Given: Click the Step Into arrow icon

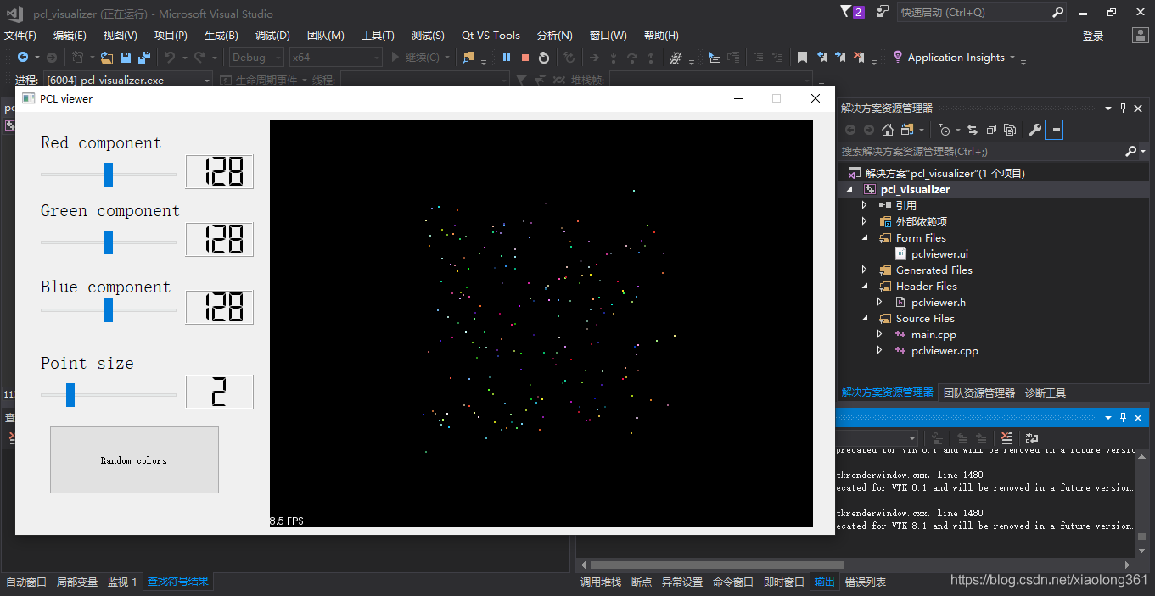Looking at the screenshot, I should coord(614,58).
